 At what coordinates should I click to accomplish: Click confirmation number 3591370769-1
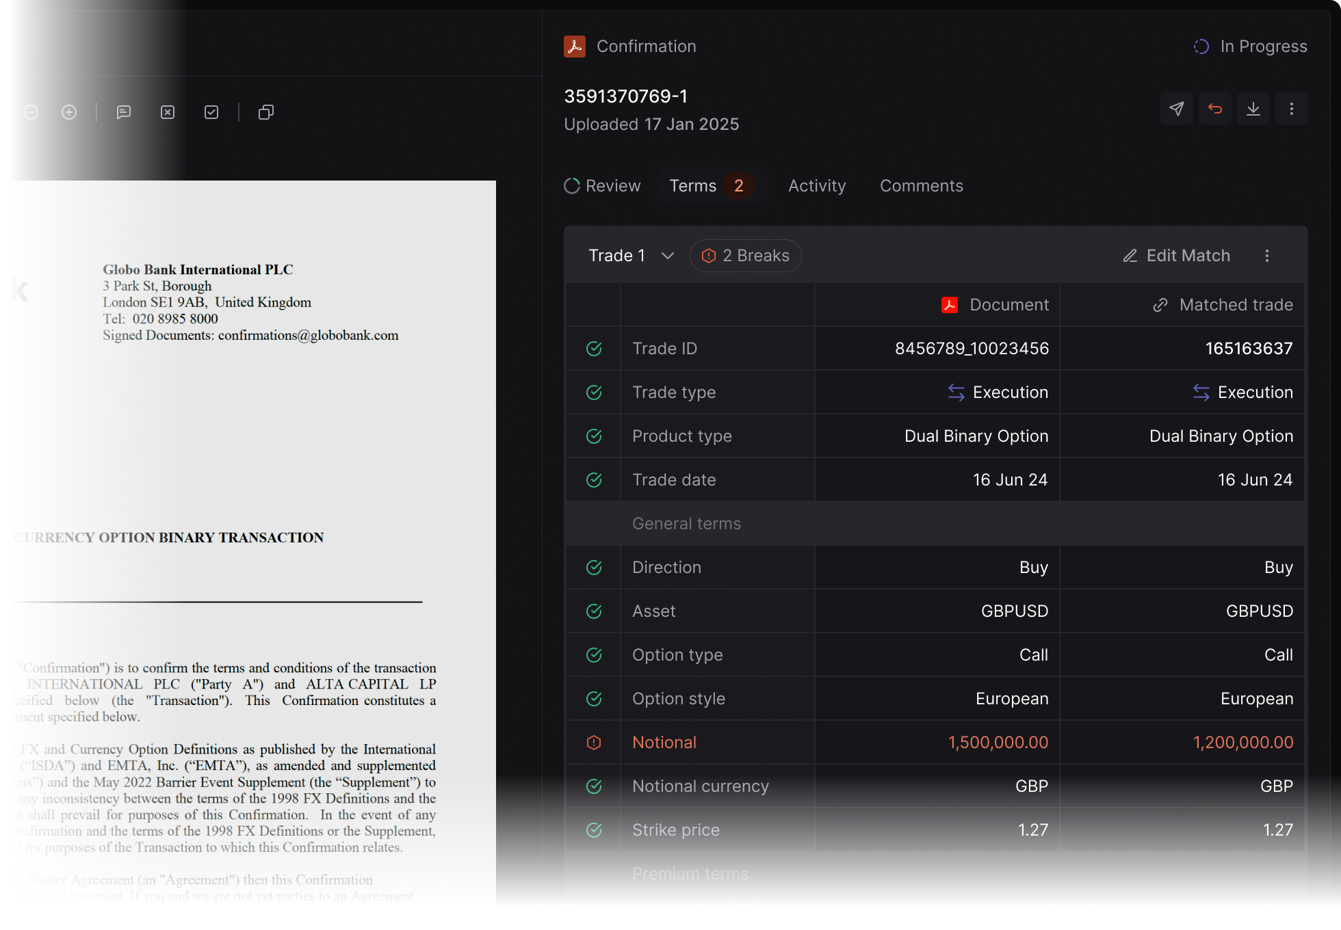(625, 96)
